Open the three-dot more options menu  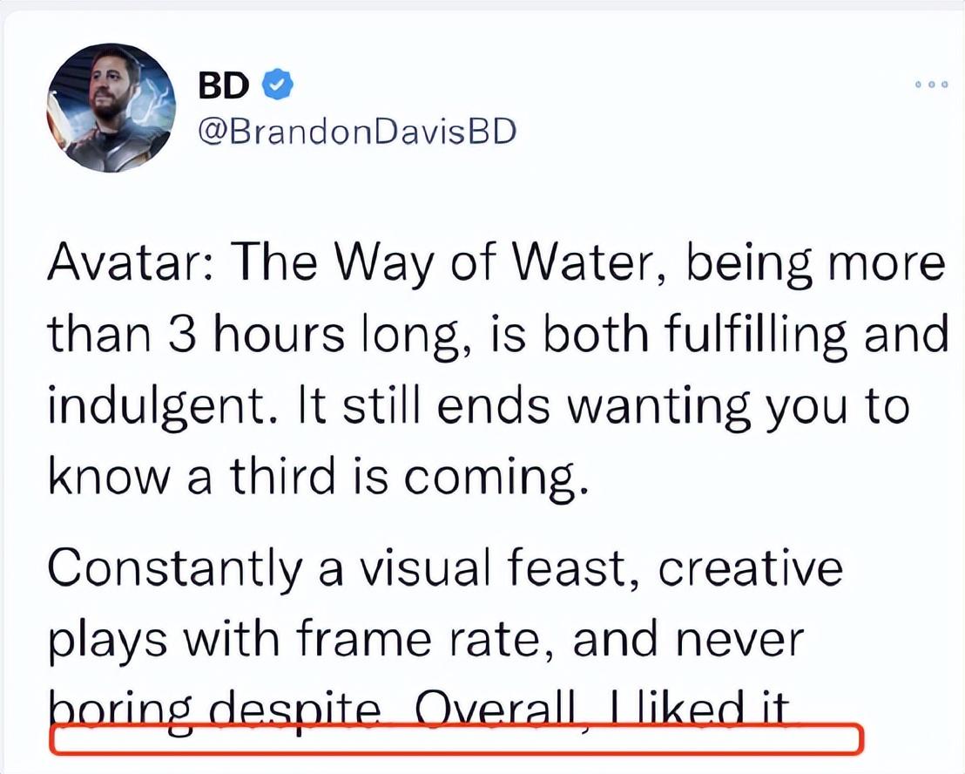931,85
